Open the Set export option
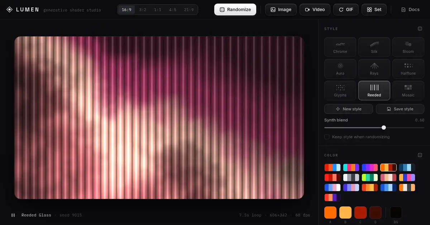 (374, 10)
